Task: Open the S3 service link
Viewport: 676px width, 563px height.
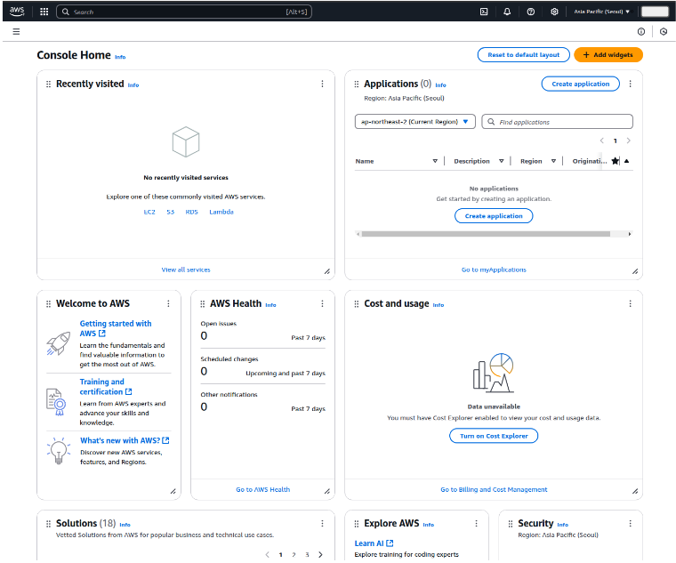Action: [170, 212]
